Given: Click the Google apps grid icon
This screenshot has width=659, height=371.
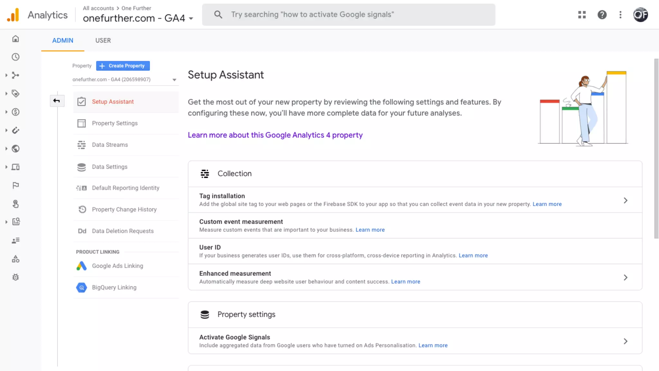Looking at the screenshot, I should tap(582, 15).
